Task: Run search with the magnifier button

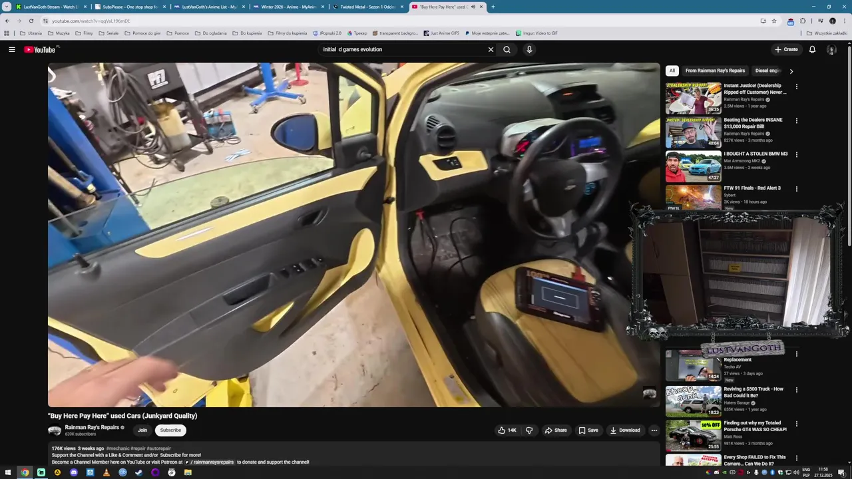Action: point(507,49)
